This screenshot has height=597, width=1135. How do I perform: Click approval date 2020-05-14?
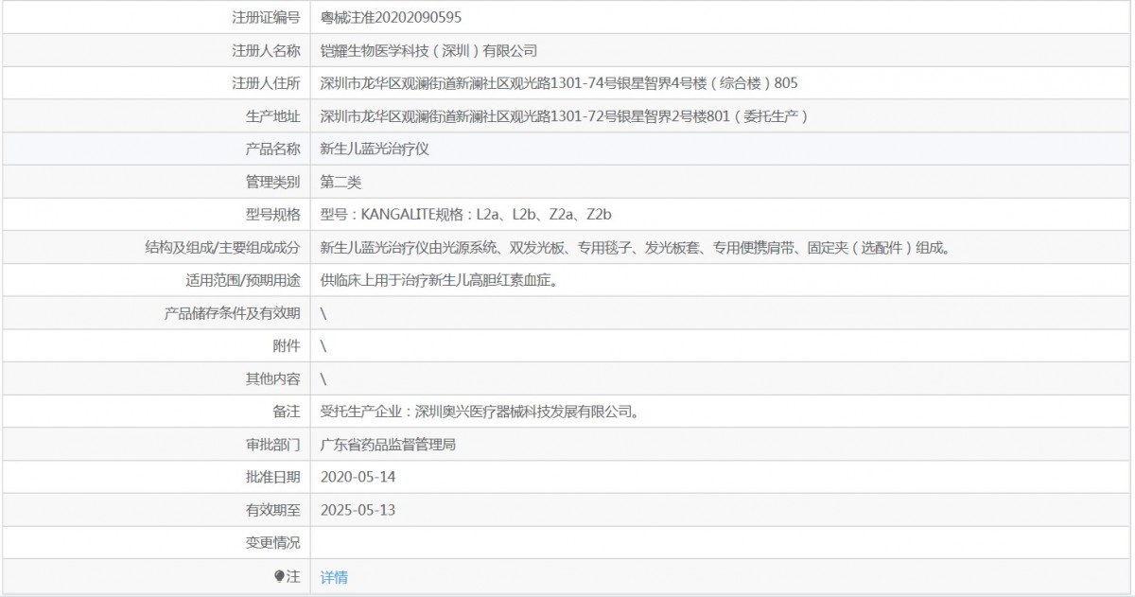358,478
